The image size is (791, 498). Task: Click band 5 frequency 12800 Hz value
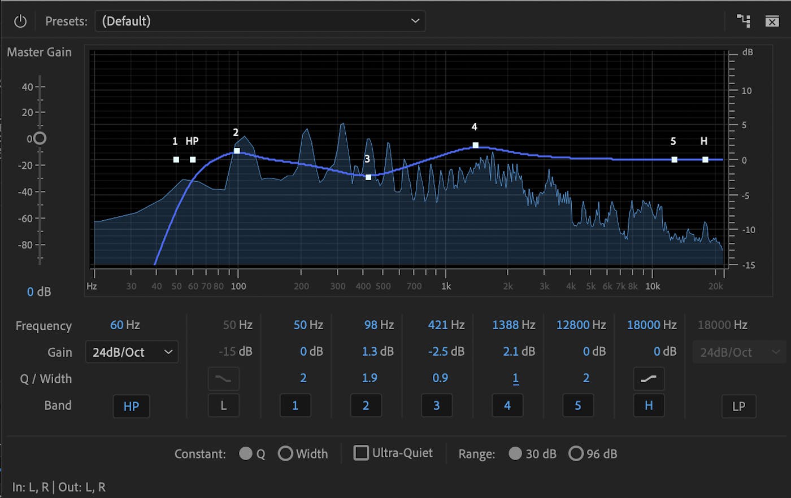[581, 325]
